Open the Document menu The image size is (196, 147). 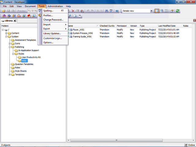[x=30, y=6]
